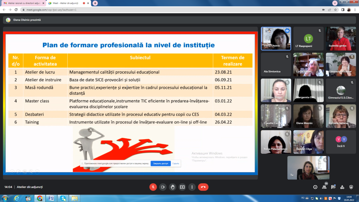
Task: Select the Încă 9 participants tile
Action: pyautogui.click(x=341, y=142)
